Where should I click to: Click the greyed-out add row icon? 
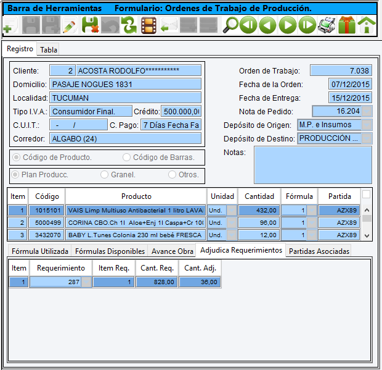tap(189, 25)
